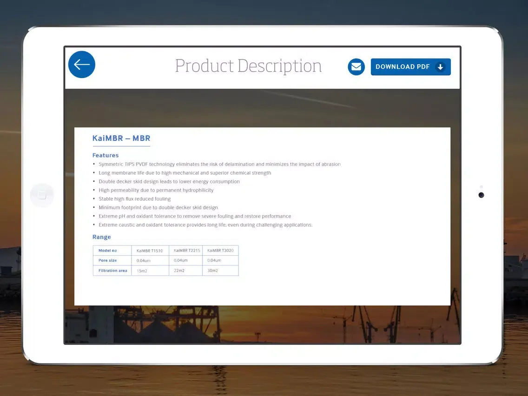Click the Pore size row header

click(x=108, y=260)
